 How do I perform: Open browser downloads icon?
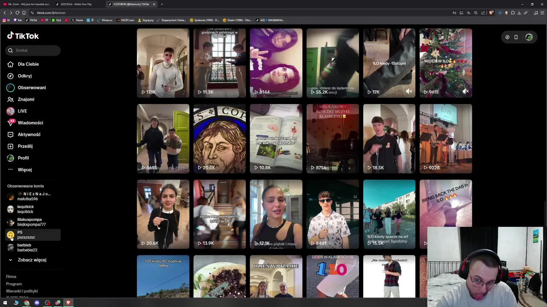click(519, 13)
